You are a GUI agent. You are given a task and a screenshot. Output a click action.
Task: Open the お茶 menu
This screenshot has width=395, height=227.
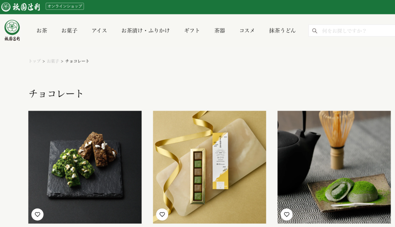42,31
